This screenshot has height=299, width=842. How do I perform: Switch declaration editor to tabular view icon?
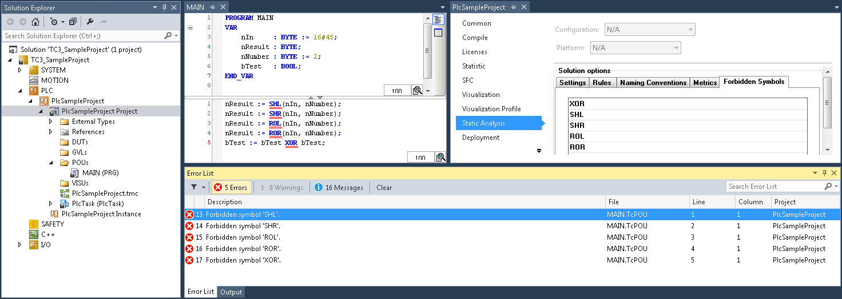(x=438, y=33)
